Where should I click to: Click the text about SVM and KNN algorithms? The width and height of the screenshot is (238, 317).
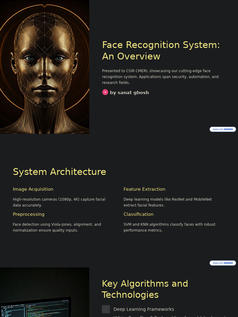[170, 227]
